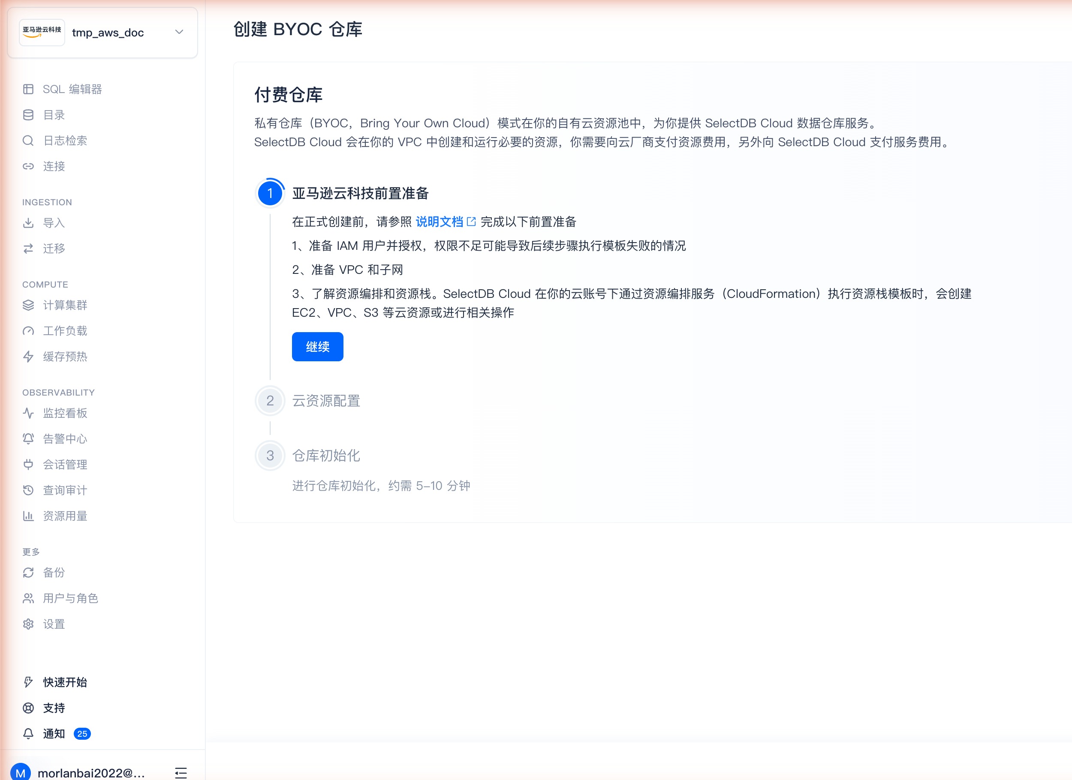Click the 用户与角色 people icon
The image size is (1072, 780).
coord(28,599)
